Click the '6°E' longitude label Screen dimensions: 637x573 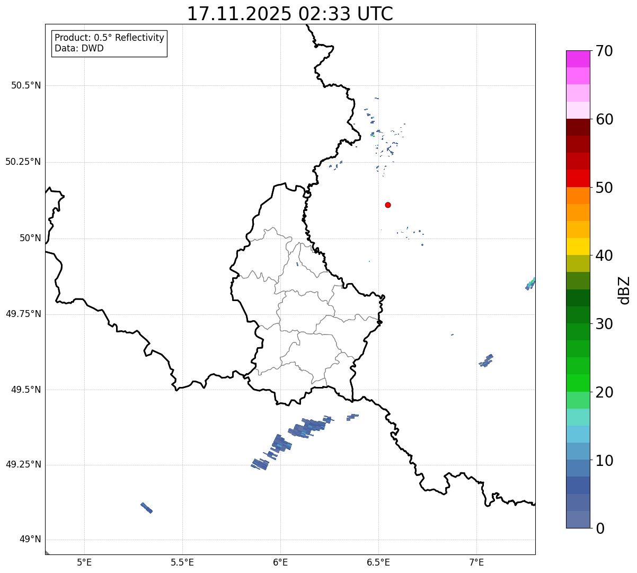pos(280,562)
